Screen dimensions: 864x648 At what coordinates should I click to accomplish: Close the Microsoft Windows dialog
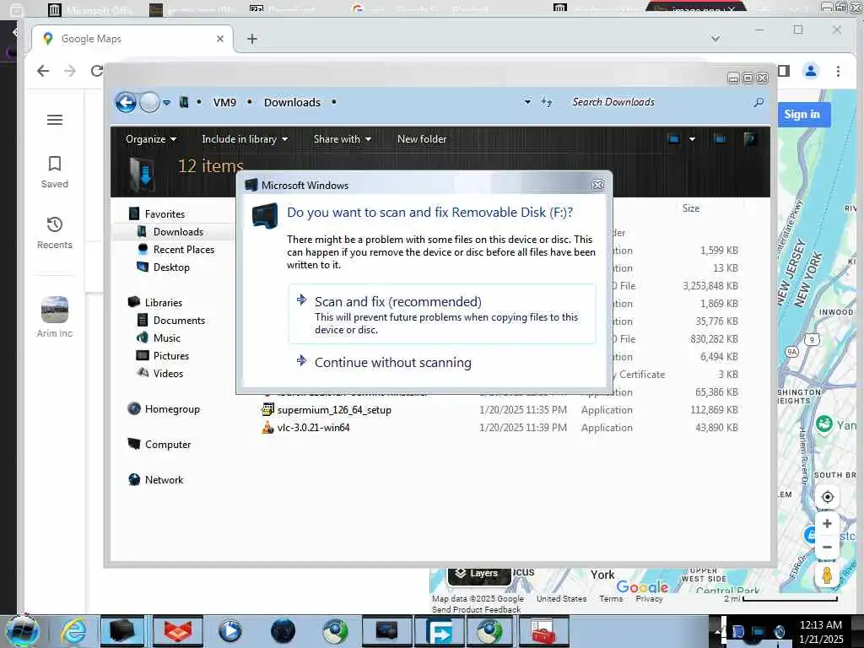tap(598, 185)
